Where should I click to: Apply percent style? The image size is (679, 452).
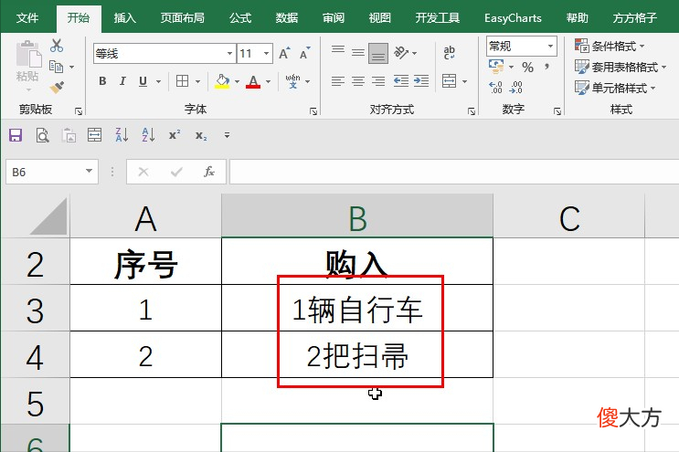pyautogui.click(x=527, y=67)
